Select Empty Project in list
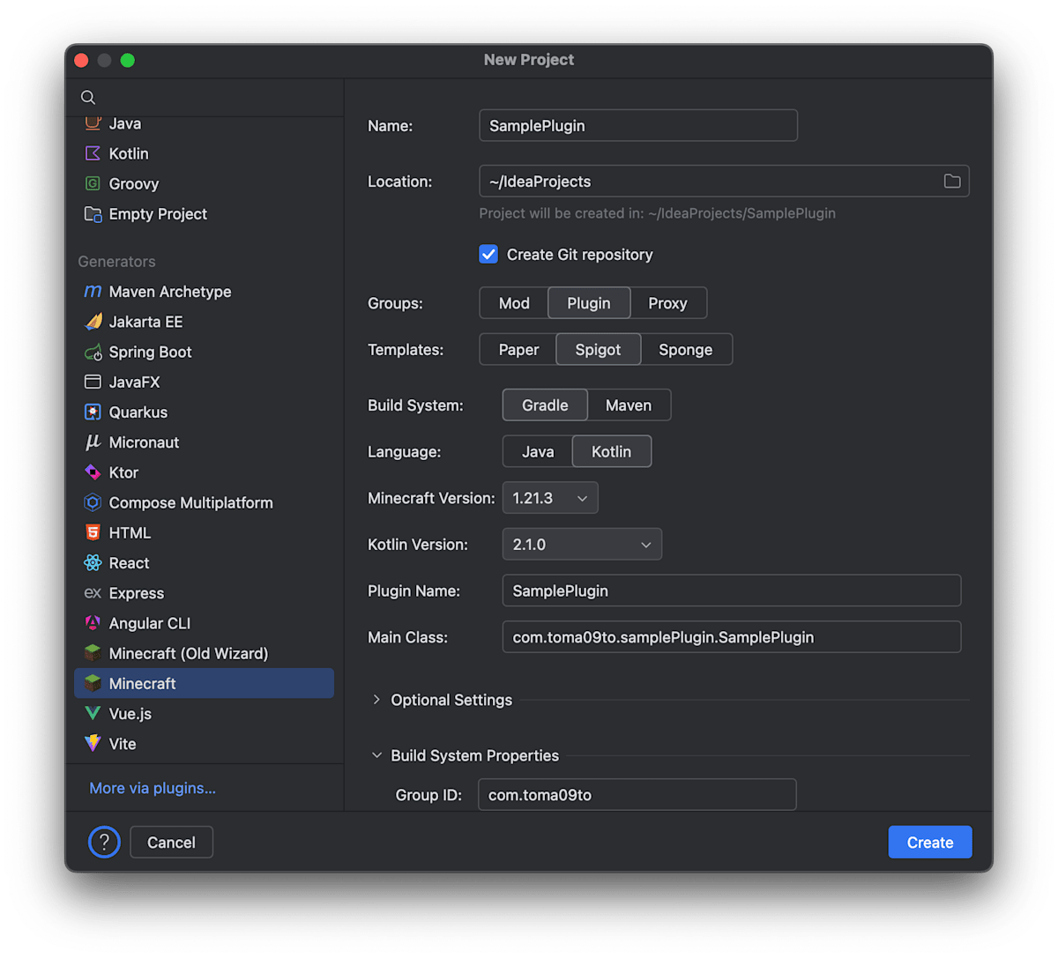Screen dimensions: 1058x958 click(x=204, y=214)
